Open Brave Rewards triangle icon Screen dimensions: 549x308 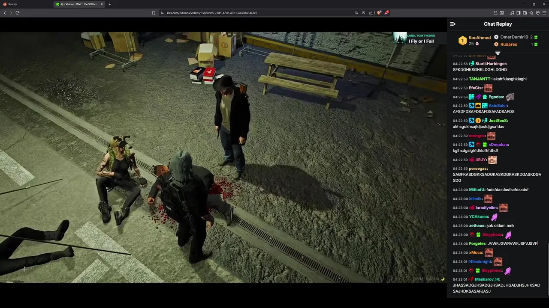[x=386, y=13]
